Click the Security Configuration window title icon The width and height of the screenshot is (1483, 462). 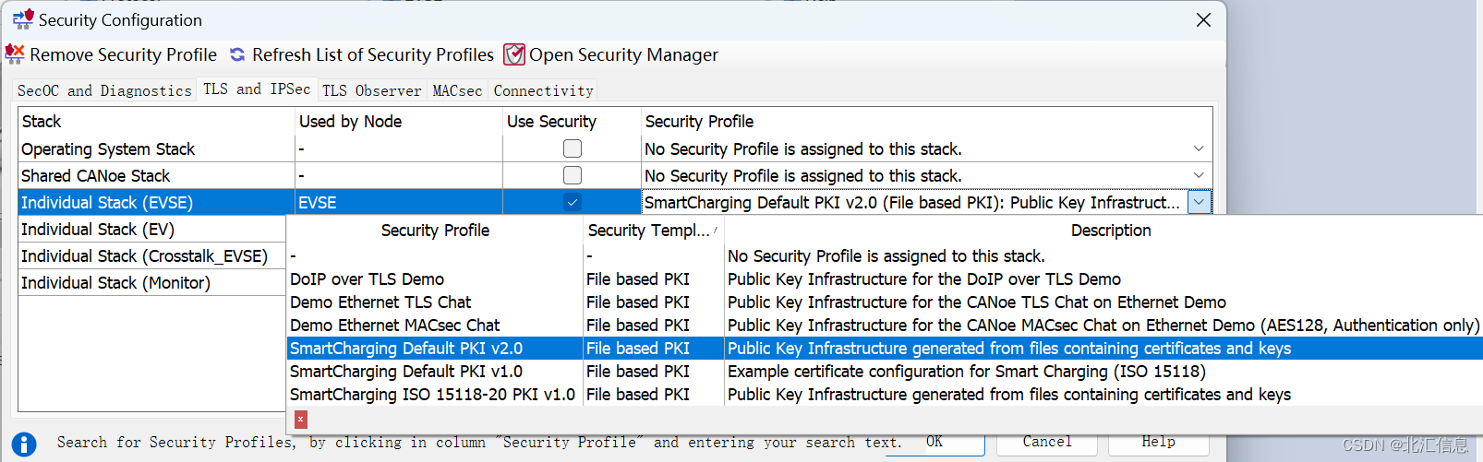click(x=23, y=19)
